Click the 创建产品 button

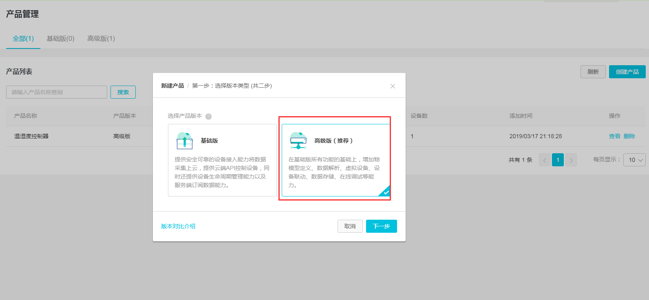pyautogui.click(x=627, y=72)
